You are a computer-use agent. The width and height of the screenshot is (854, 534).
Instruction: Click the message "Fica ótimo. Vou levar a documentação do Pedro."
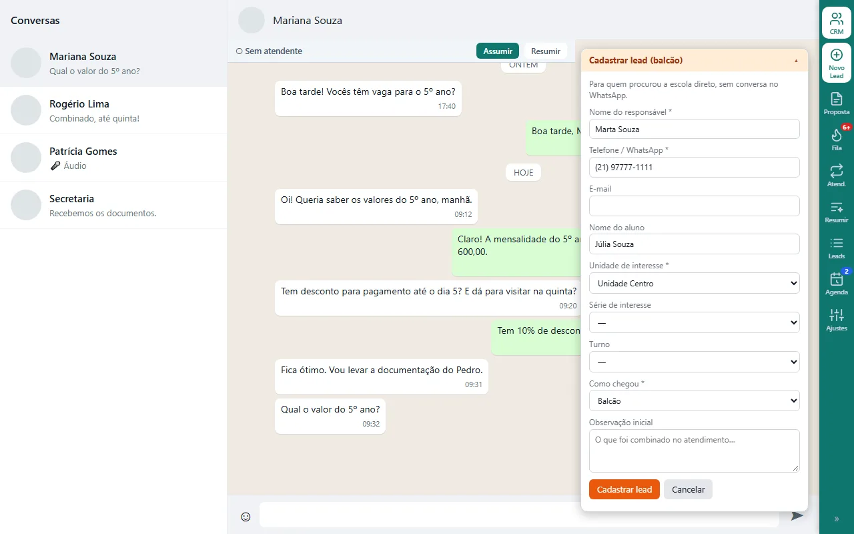click(382, 376)
